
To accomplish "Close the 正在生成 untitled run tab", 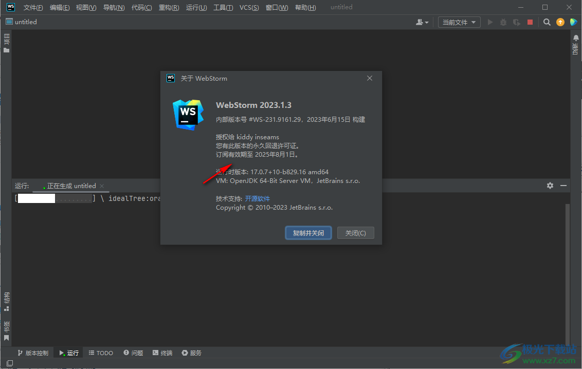I will point(102,186).
